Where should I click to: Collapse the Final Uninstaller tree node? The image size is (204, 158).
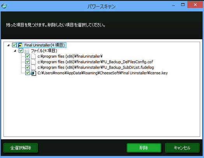[x=9, y=45]
